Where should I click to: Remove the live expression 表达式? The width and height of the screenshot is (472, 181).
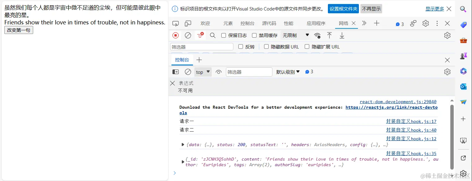click(173, 83)
